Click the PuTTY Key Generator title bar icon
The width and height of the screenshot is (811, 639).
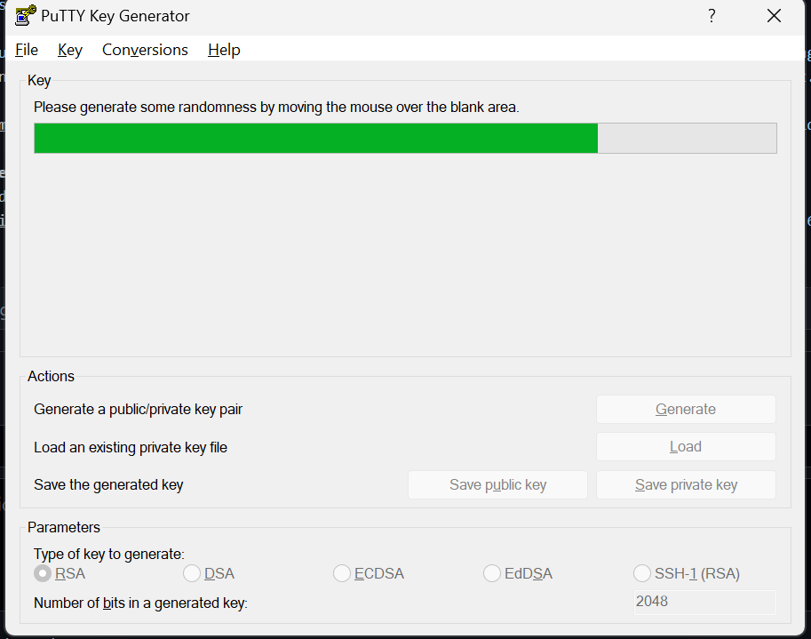point(26,15)
